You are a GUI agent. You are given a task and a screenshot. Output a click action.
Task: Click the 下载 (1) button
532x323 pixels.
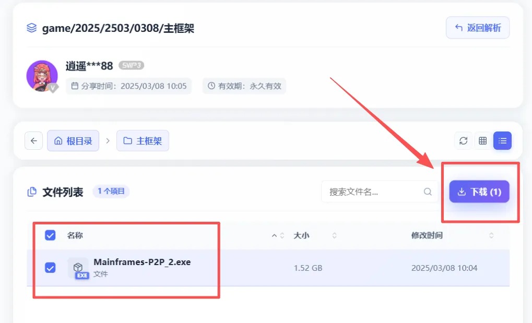479,192
